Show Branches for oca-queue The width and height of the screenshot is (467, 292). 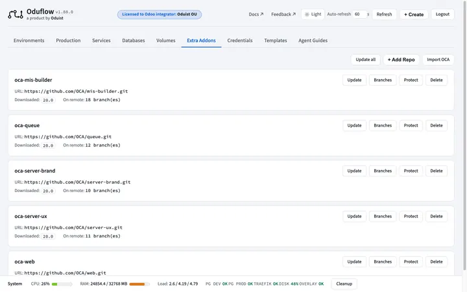click(x=383, y=125)
